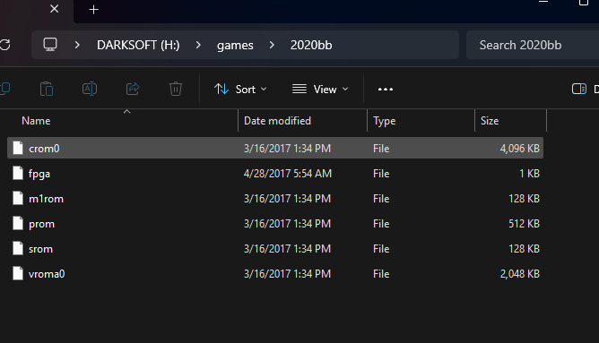This screenshot has height=343, width=599.
Task: Open a new tab with the plus button
Action: (93, 10)
